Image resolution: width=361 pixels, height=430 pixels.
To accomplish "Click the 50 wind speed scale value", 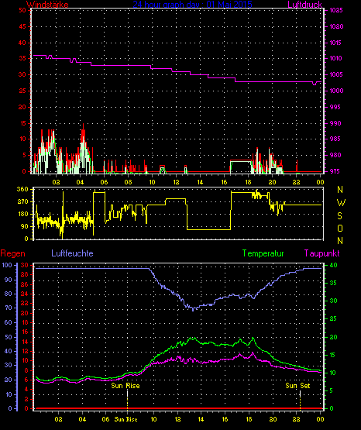I will click(22, 10).
